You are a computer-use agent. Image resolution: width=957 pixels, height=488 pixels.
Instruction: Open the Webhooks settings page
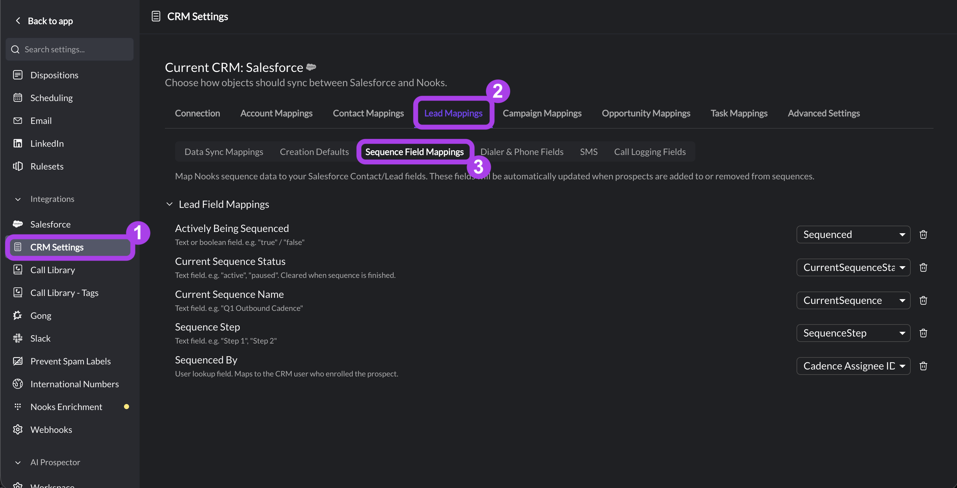51,429
